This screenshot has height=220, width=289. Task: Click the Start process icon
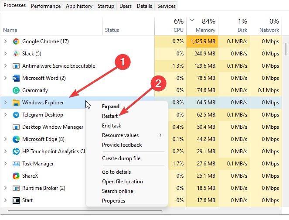tap(16, 200)
